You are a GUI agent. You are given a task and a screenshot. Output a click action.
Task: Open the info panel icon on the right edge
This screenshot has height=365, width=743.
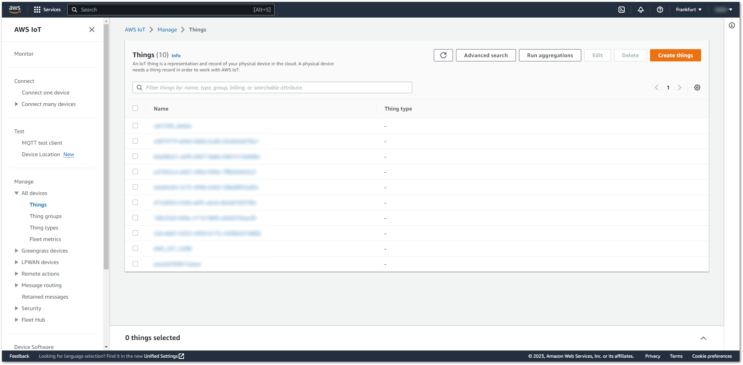click(x=732, y=25)
